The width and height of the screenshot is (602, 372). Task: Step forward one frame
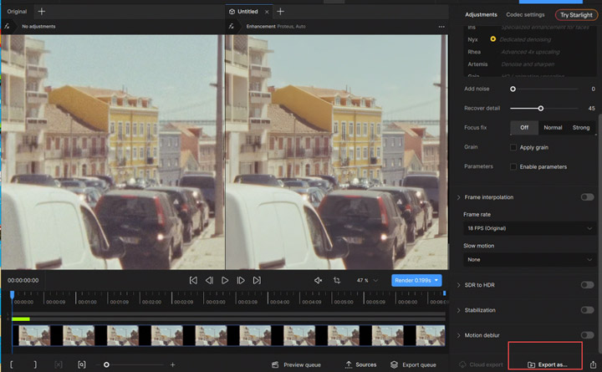241,281
